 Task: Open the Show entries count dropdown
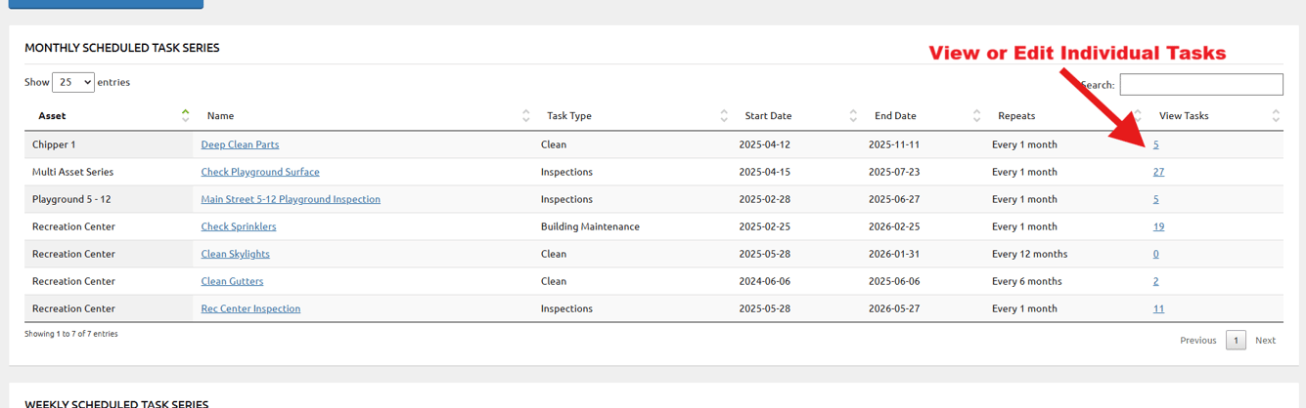73,82
